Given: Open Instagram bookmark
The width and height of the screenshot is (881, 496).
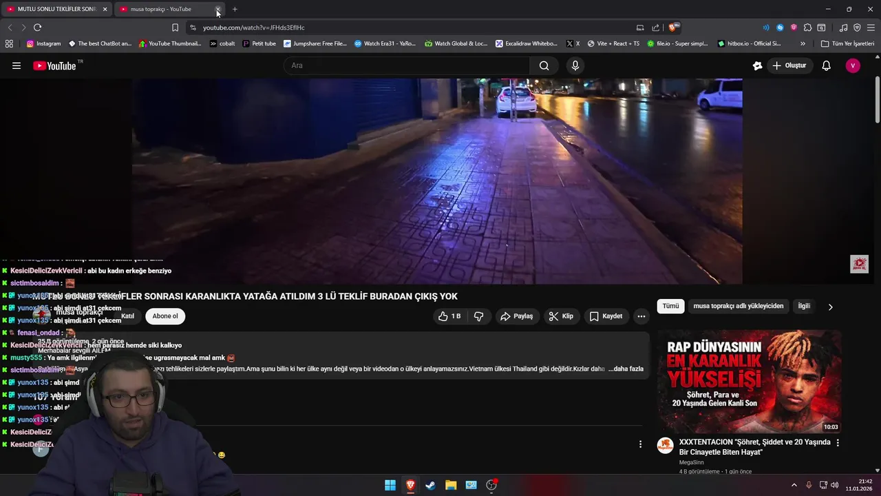Looking at the screenshot, I should (43, 43).
